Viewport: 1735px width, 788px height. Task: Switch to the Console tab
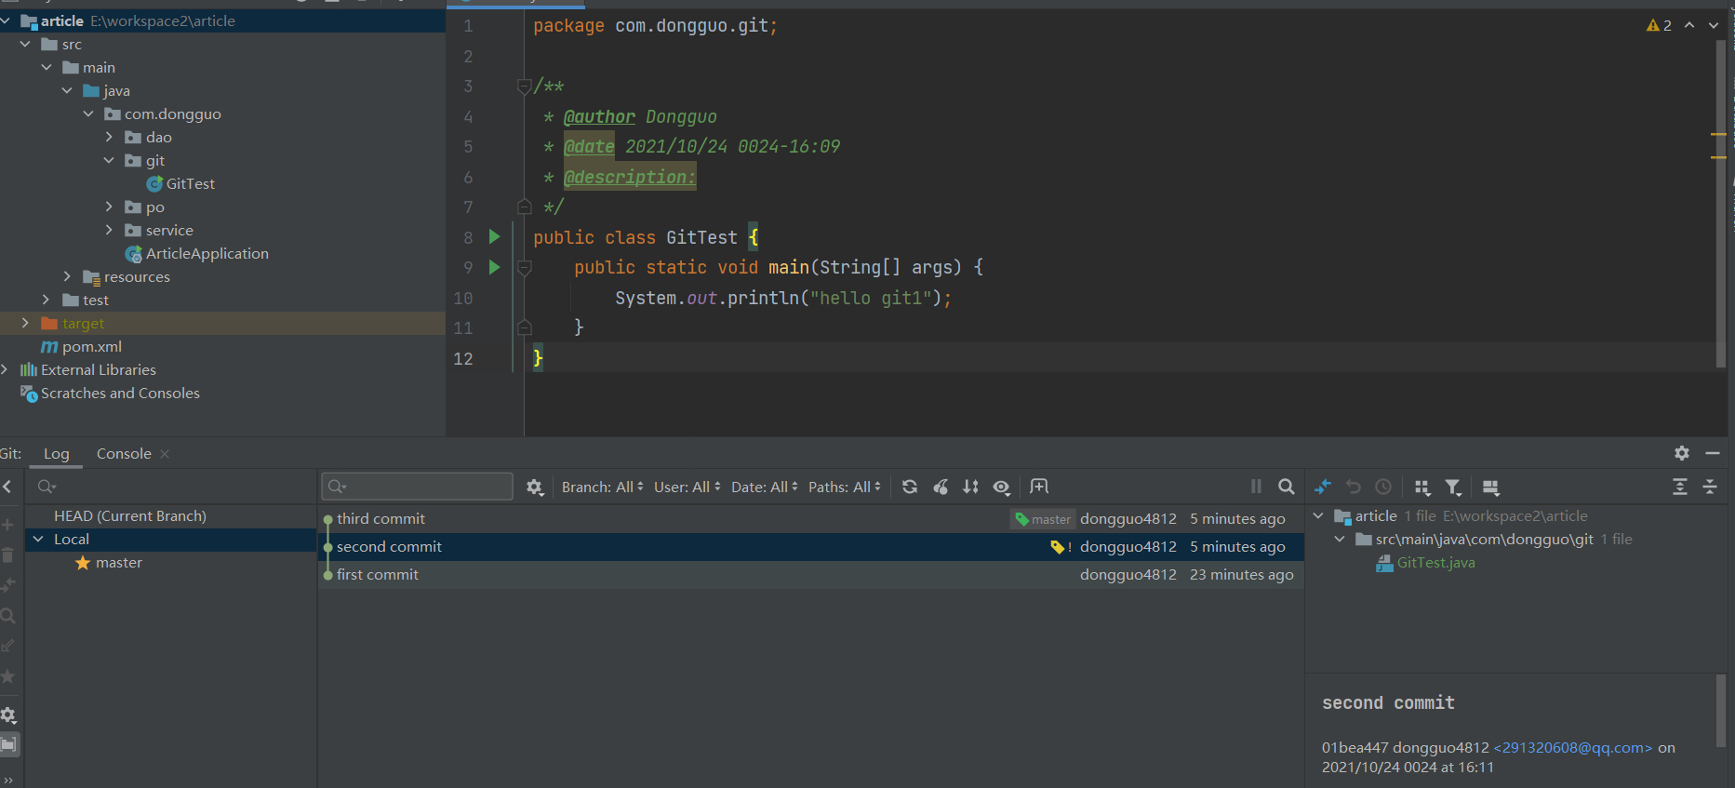tap(124, 453)
